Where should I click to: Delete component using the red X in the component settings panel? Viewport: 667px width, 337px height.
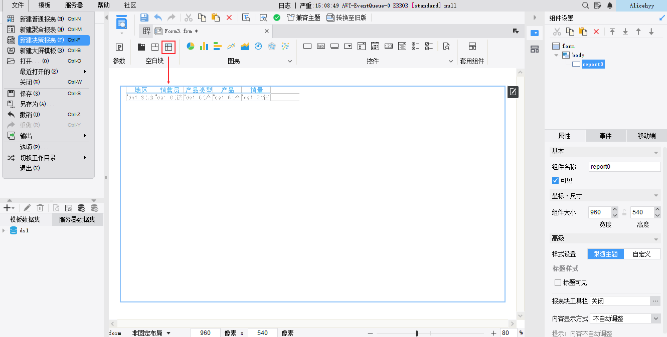[596, 32]
